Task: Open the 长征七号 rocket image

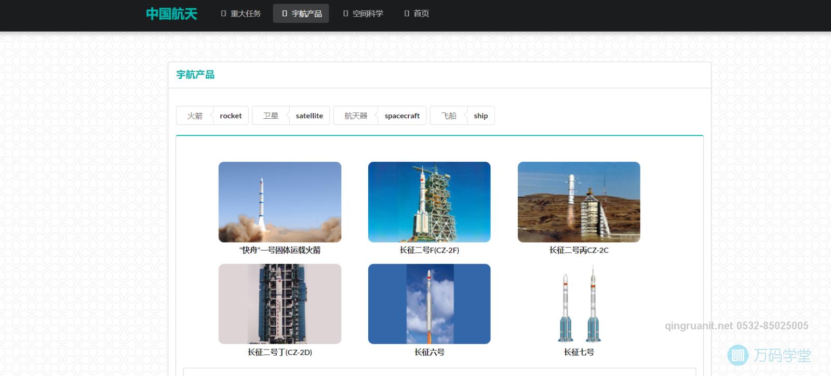Action: (x=579, y=304)
